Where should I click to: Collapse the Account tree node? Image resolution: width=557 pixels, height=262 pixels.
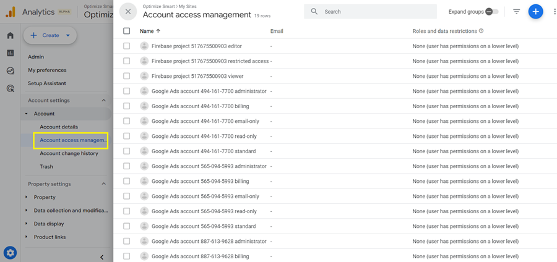[x=26, y=114]
